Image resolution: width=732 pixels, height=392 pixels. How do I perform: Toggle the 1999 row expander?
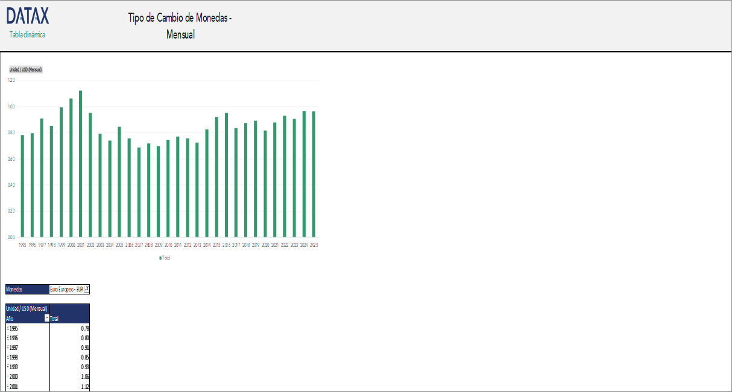(x=7, y=367)
